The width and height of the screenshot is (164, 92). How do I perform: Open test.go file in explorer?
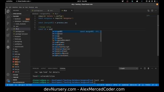(17, 57)
